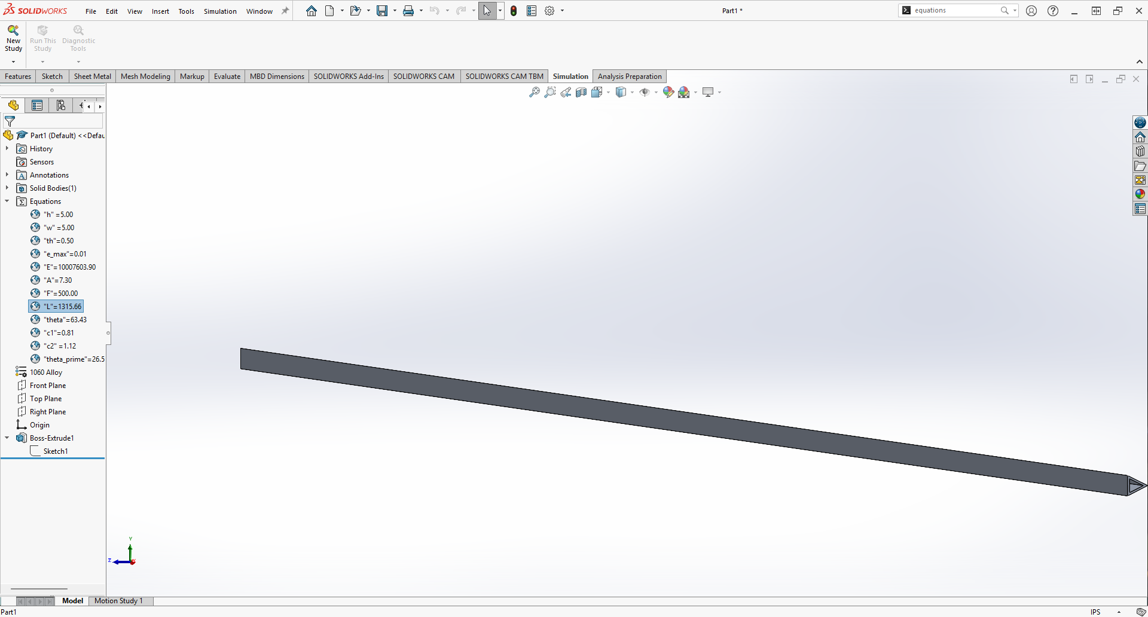The height and width of the screenshot is (617, 1148).
Task: Select 1060 Alloy material item
Action: 39,372
